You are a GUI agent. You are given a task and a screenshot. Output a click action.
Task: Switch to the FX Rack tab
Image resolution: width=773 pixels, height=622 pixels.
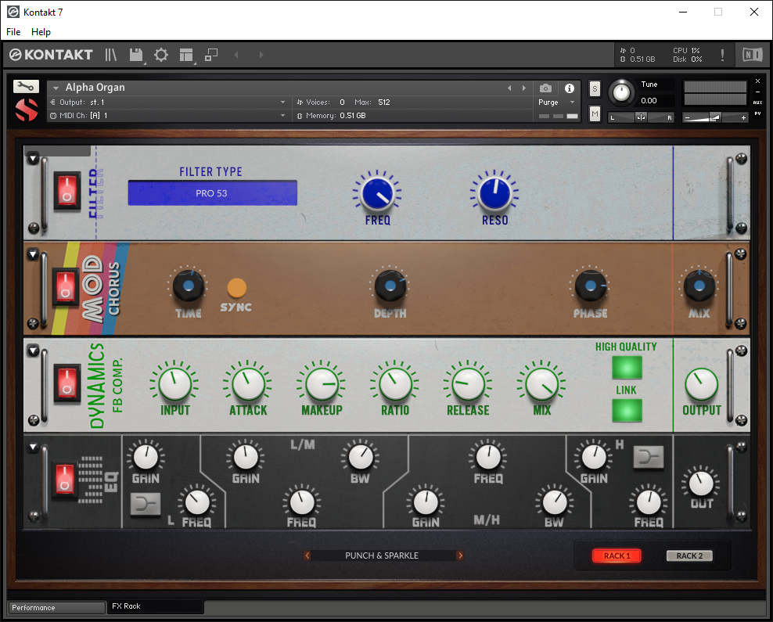click(155, 606)
